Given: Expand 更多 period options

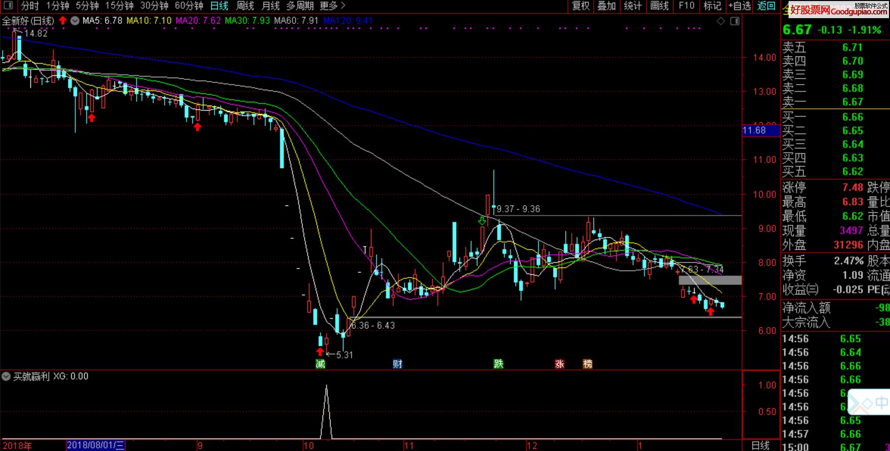Looking at the screenshot, I should coord(332,6).
